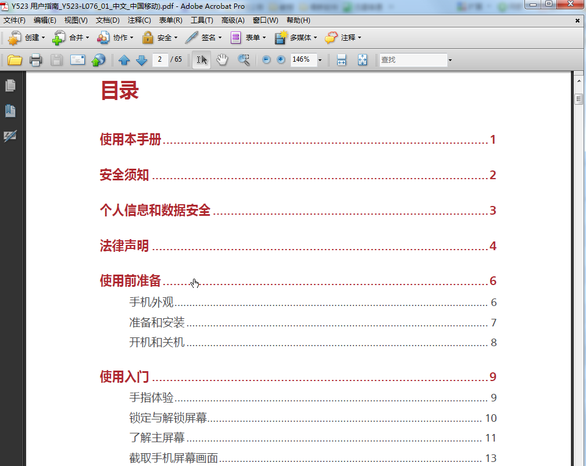Open the Signatures panel
The height and width of the screenshot is (466, 586).
click(10, 137)
